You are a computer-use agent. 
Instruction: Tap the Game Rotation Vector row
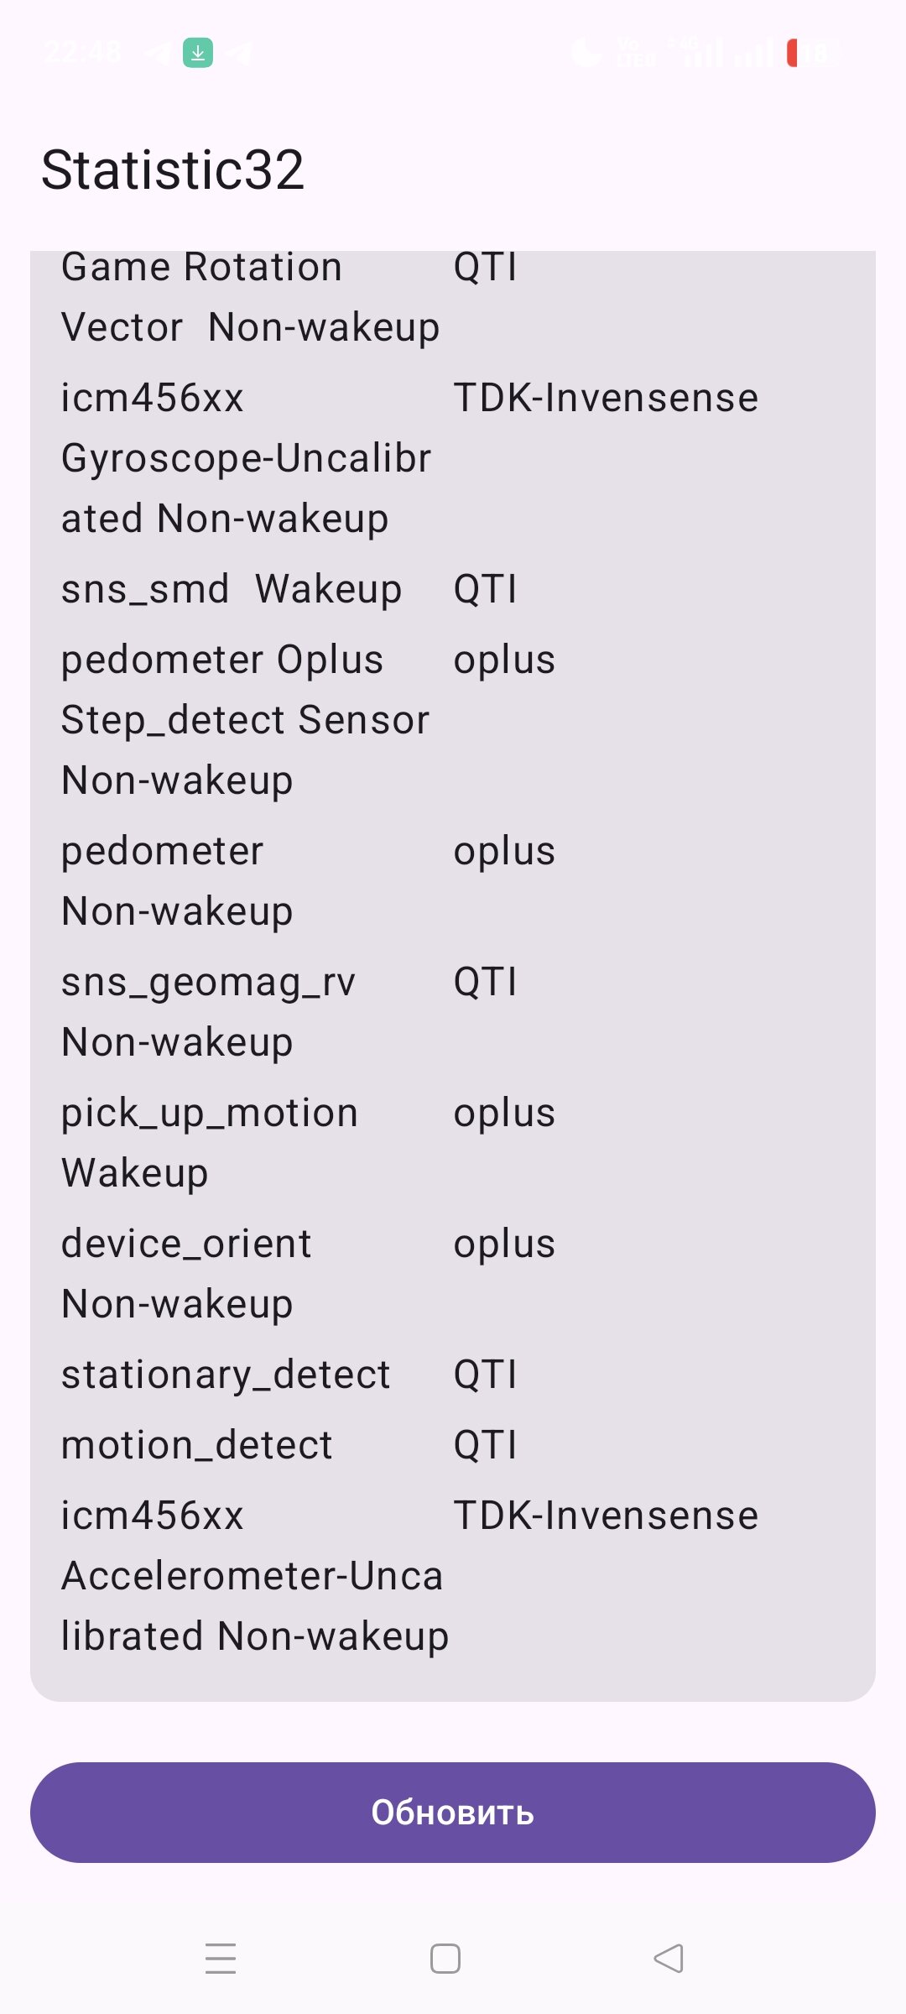453,297
